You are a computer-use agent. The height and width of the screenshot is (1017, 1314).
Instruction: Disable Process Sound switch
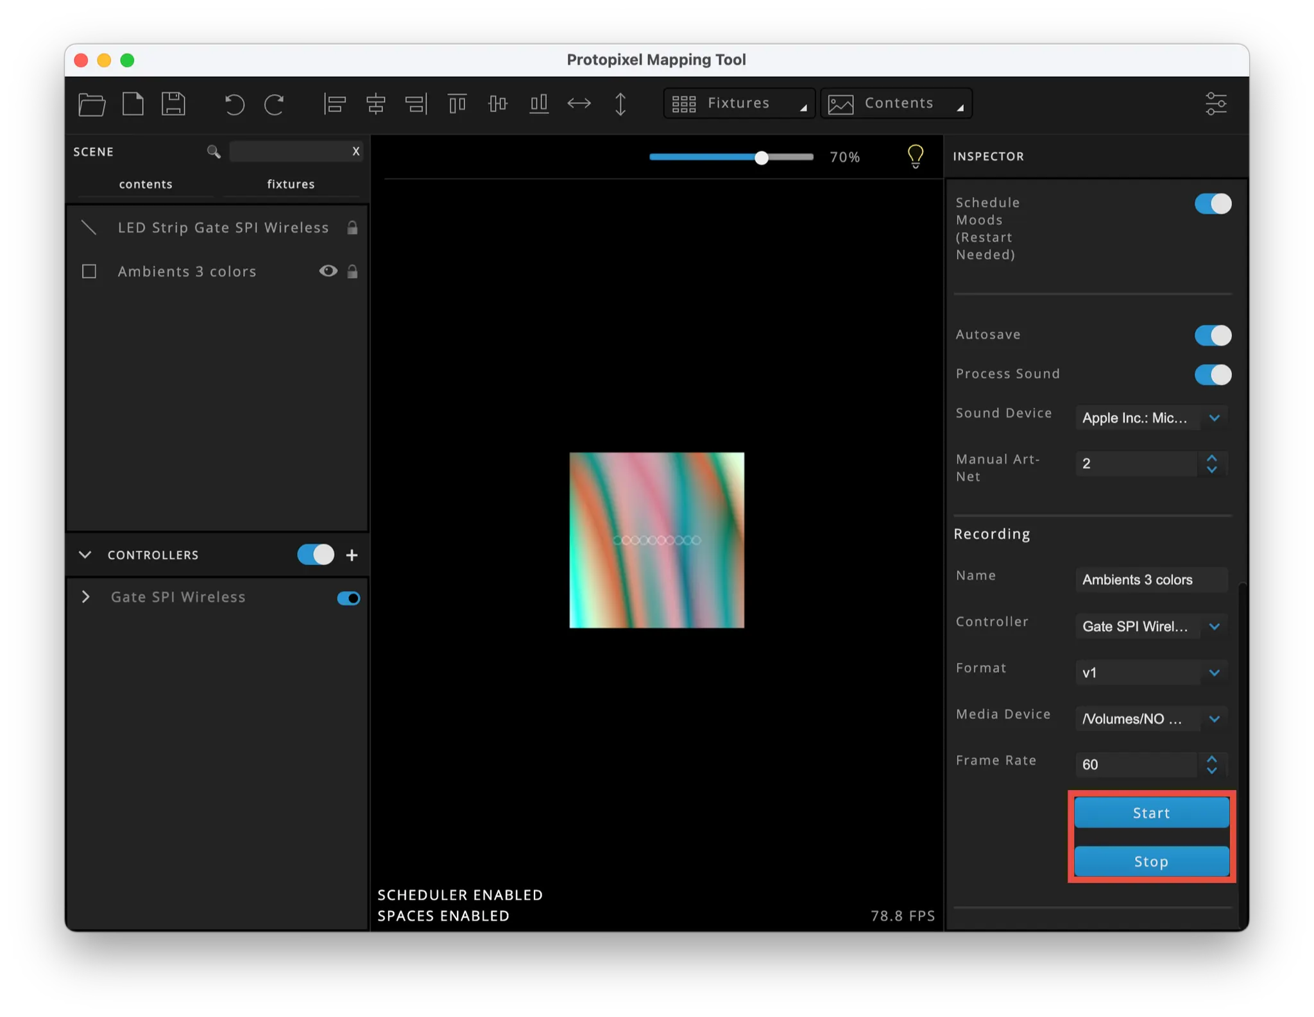click(1213, 374)
